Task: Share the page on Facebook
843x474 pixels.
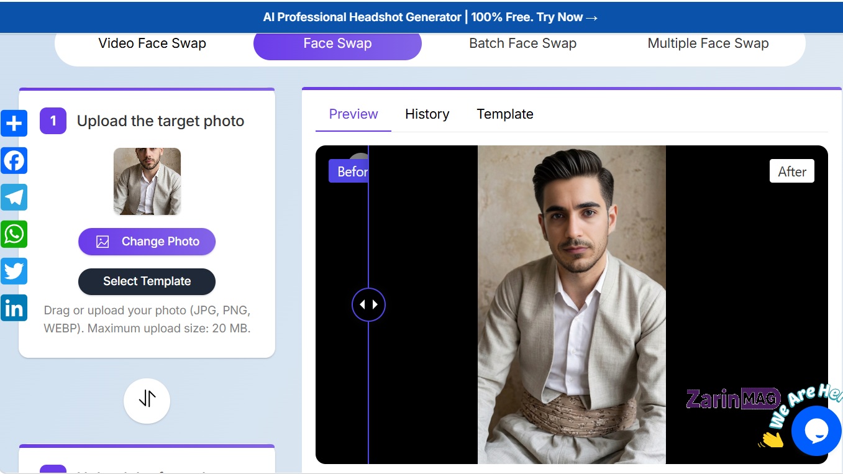Action: click(14, 160)
